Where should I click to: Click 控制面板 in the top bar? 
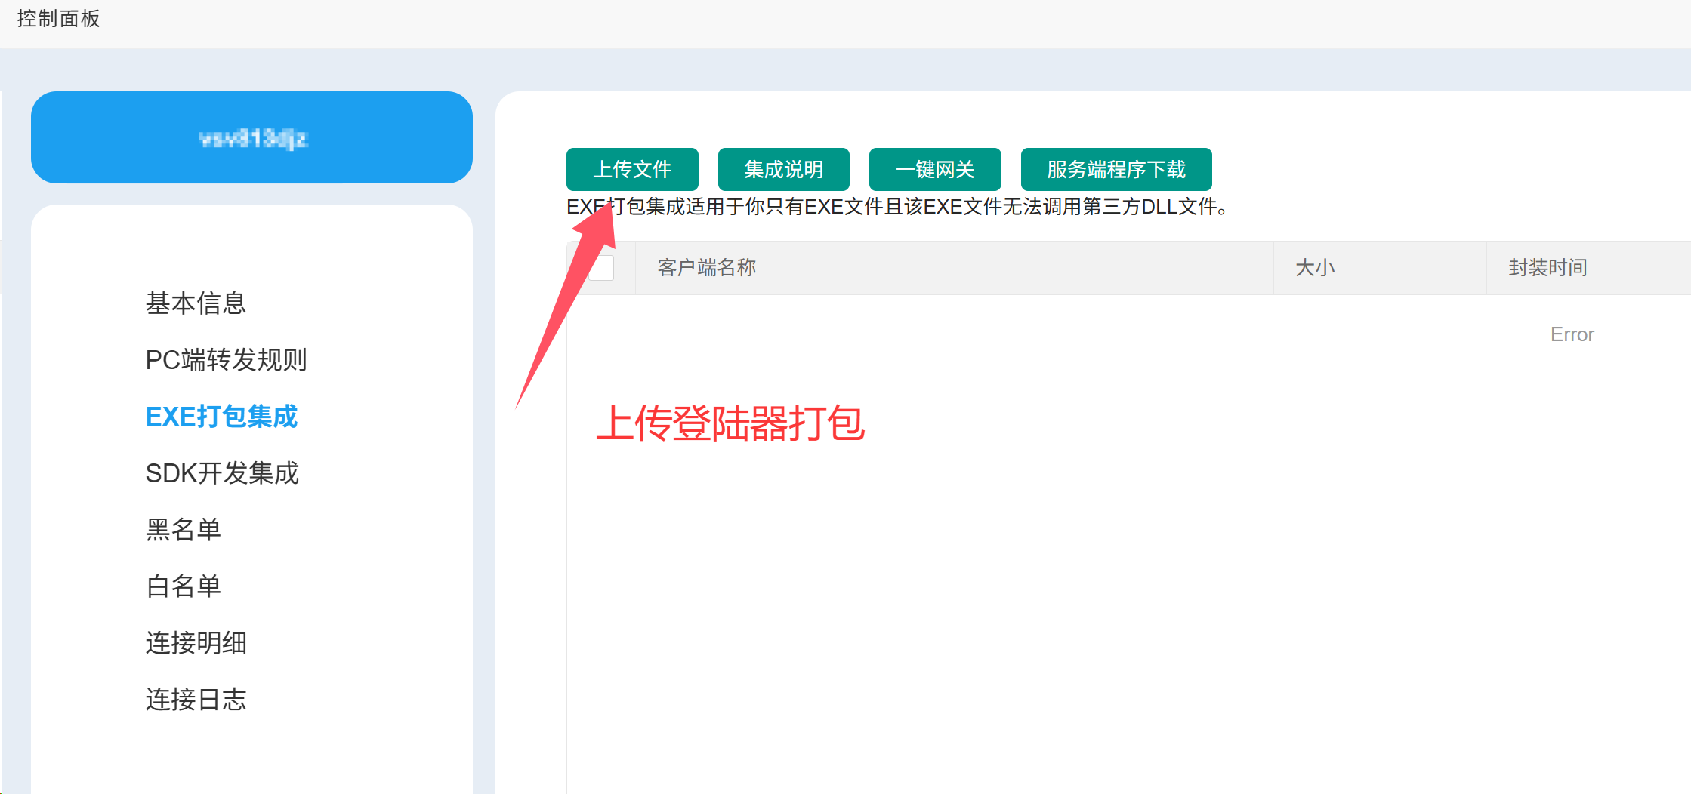[x=58, y=18]
